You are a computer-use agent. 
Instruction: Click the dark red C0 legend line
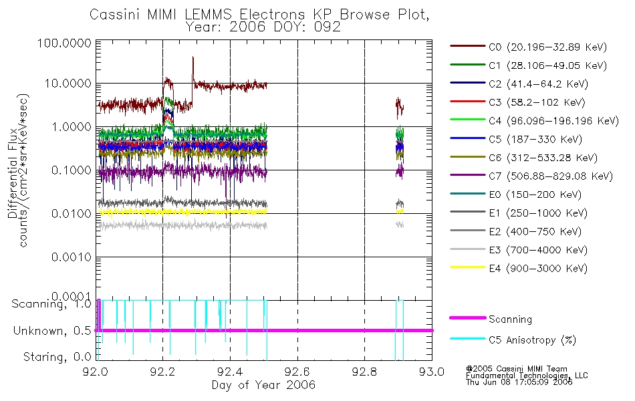click(467, 46)
